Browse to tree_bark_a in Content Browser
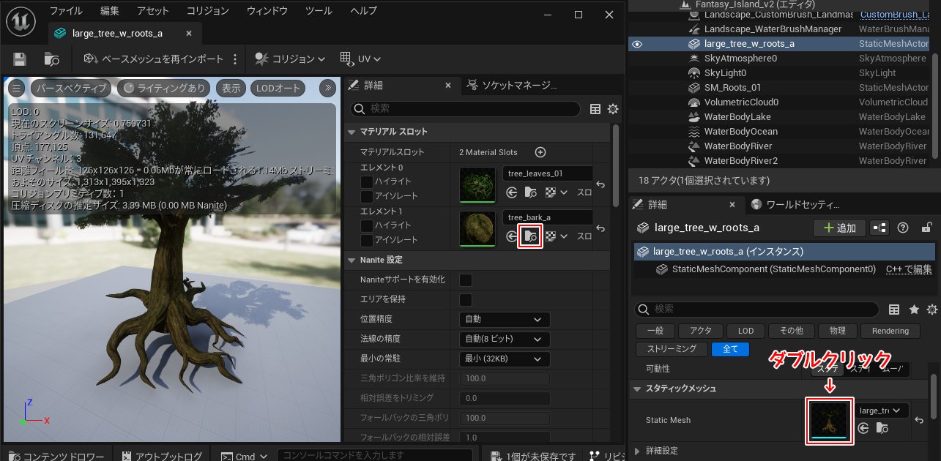 pyautogui.click(x=530, y=236)
